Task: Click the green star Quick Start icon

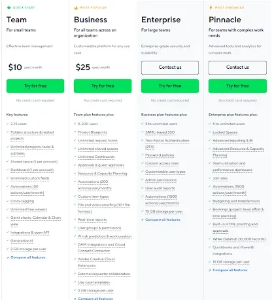Action: point(8,8)
